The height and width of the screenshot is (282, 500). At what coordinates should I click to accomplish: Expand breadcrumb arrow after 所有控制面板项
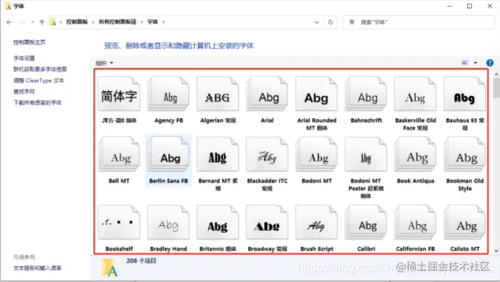[x=141, y=22]
